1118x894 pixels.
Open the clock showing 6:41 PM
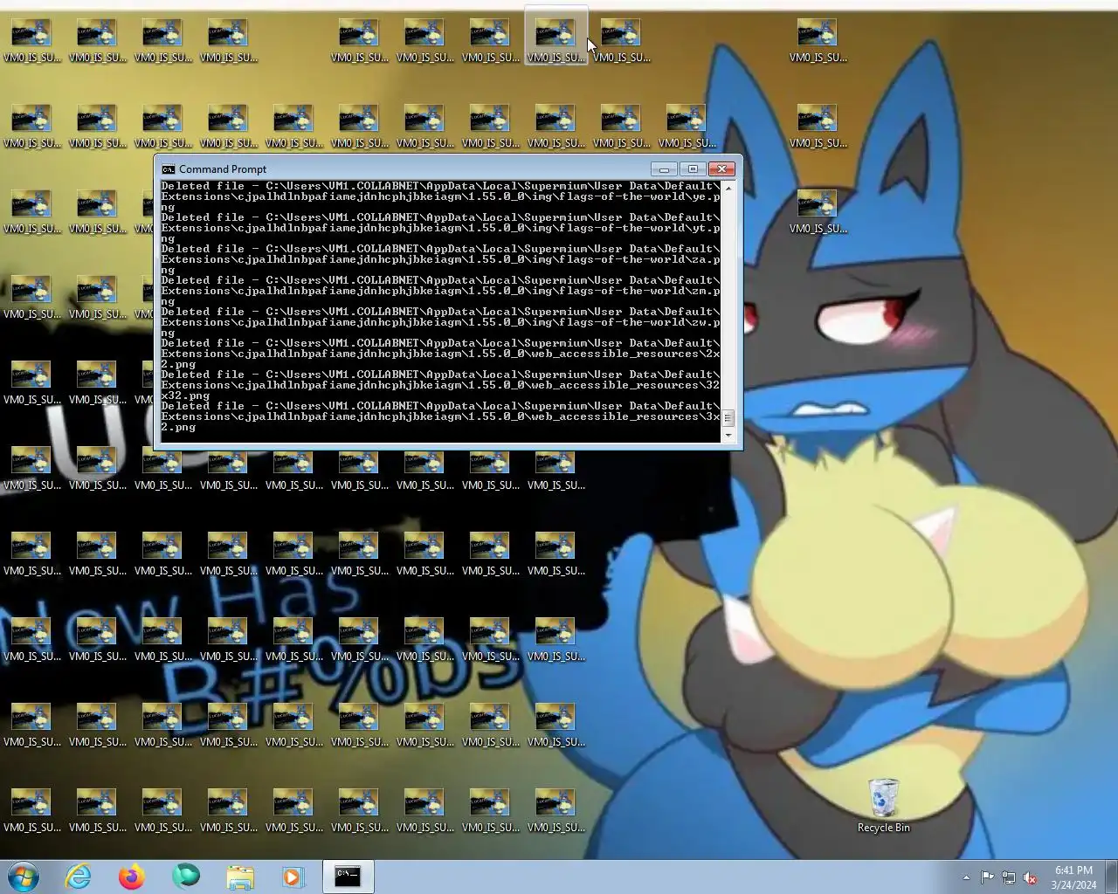(x=1073, y=870)
